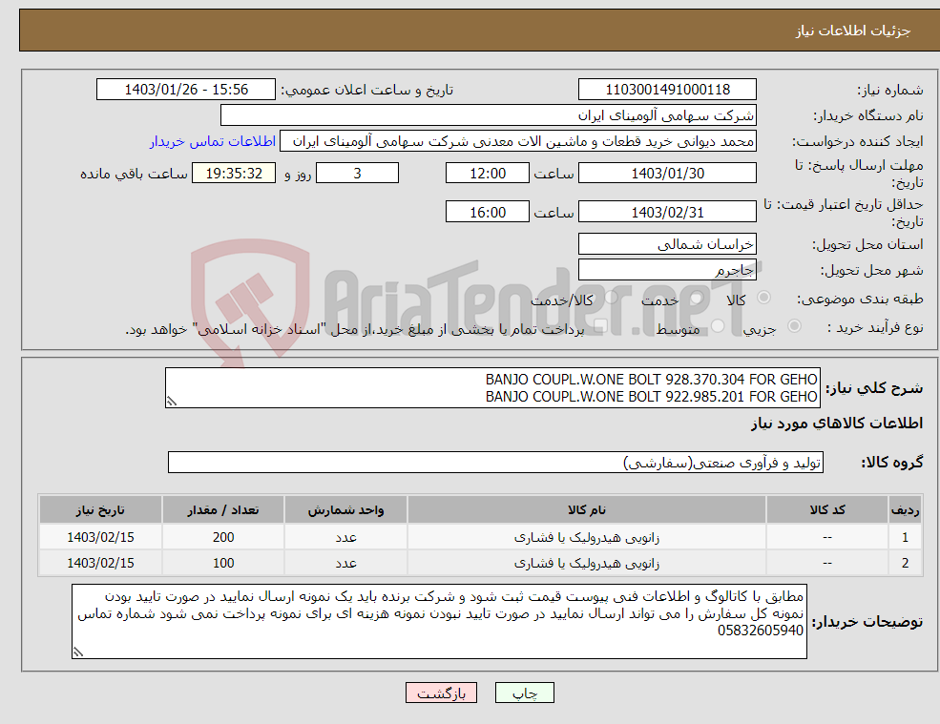Click the unit cell عدد in row 2
The width and height of the screenshot is (940, 724).
(x=345, y=563)
